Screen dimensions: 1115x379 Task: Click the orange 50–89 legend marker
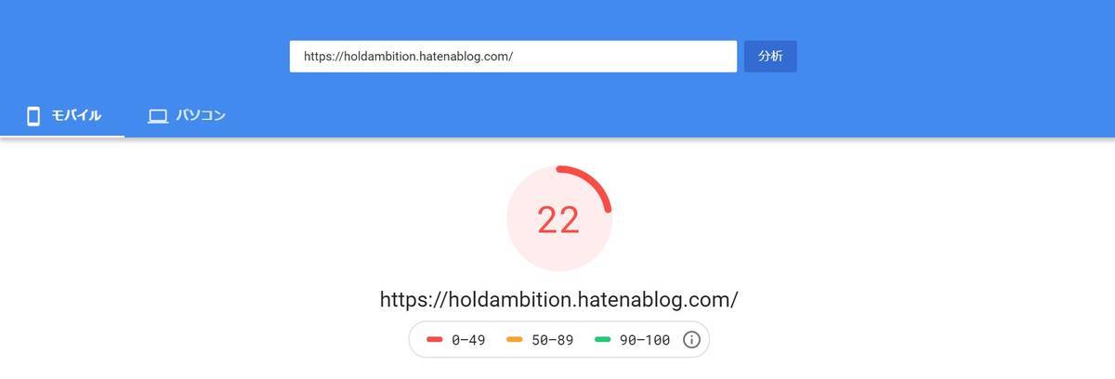(514, 340)
